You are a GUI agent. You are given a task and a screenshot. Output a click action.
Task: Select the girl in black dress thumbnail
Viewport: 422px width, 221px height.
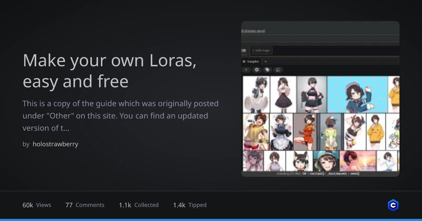(283, 94)
